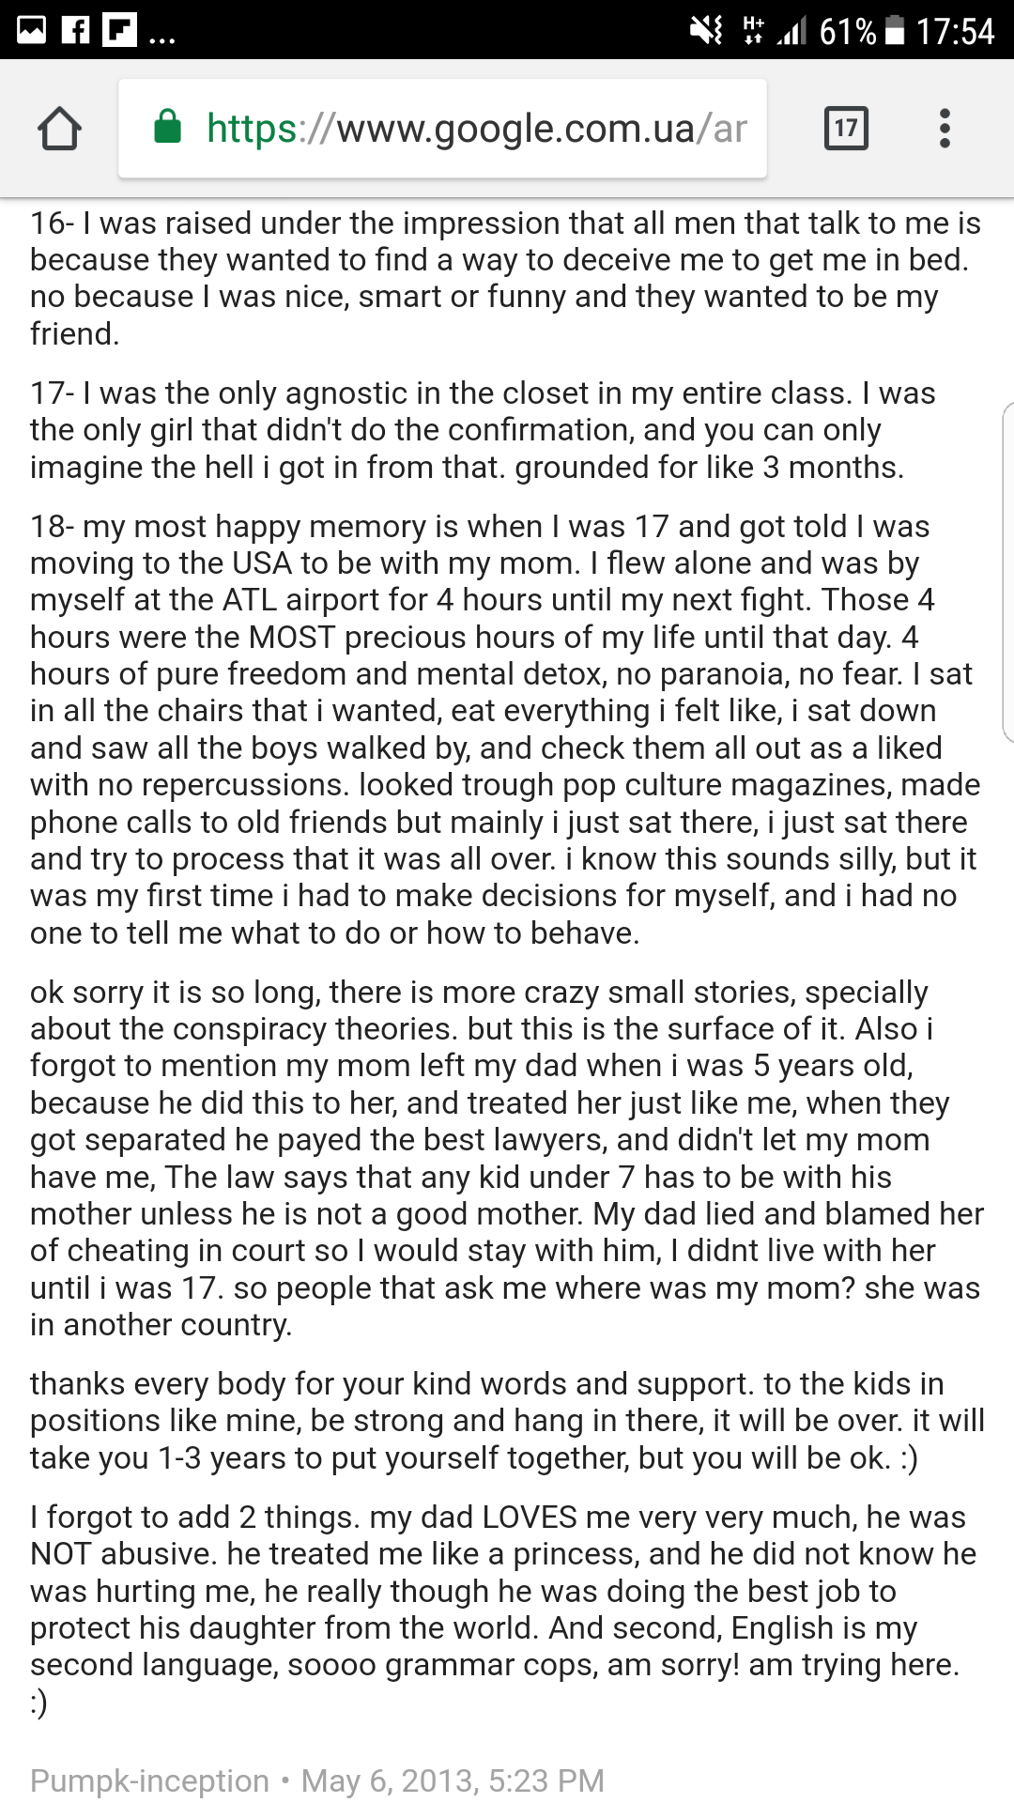Click the paragraph starting "thanks every body"

click(507, 1421)
